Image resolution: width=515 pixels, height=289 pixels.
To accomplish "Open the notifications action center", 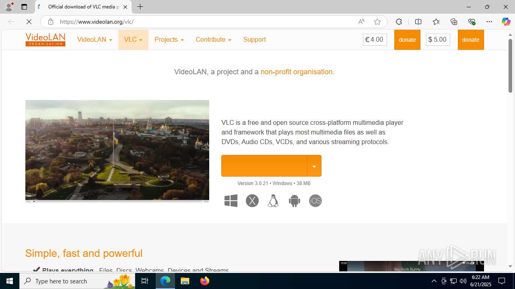I will tap(502, 281).
